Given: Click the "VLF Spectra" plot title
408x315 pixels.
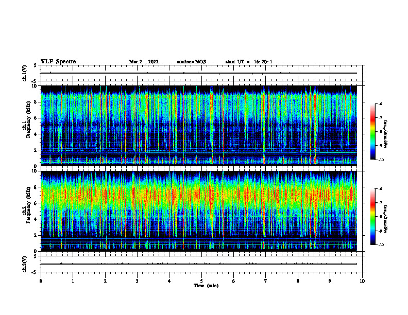Looking at the screenshot, I should [x=58, y=62].
